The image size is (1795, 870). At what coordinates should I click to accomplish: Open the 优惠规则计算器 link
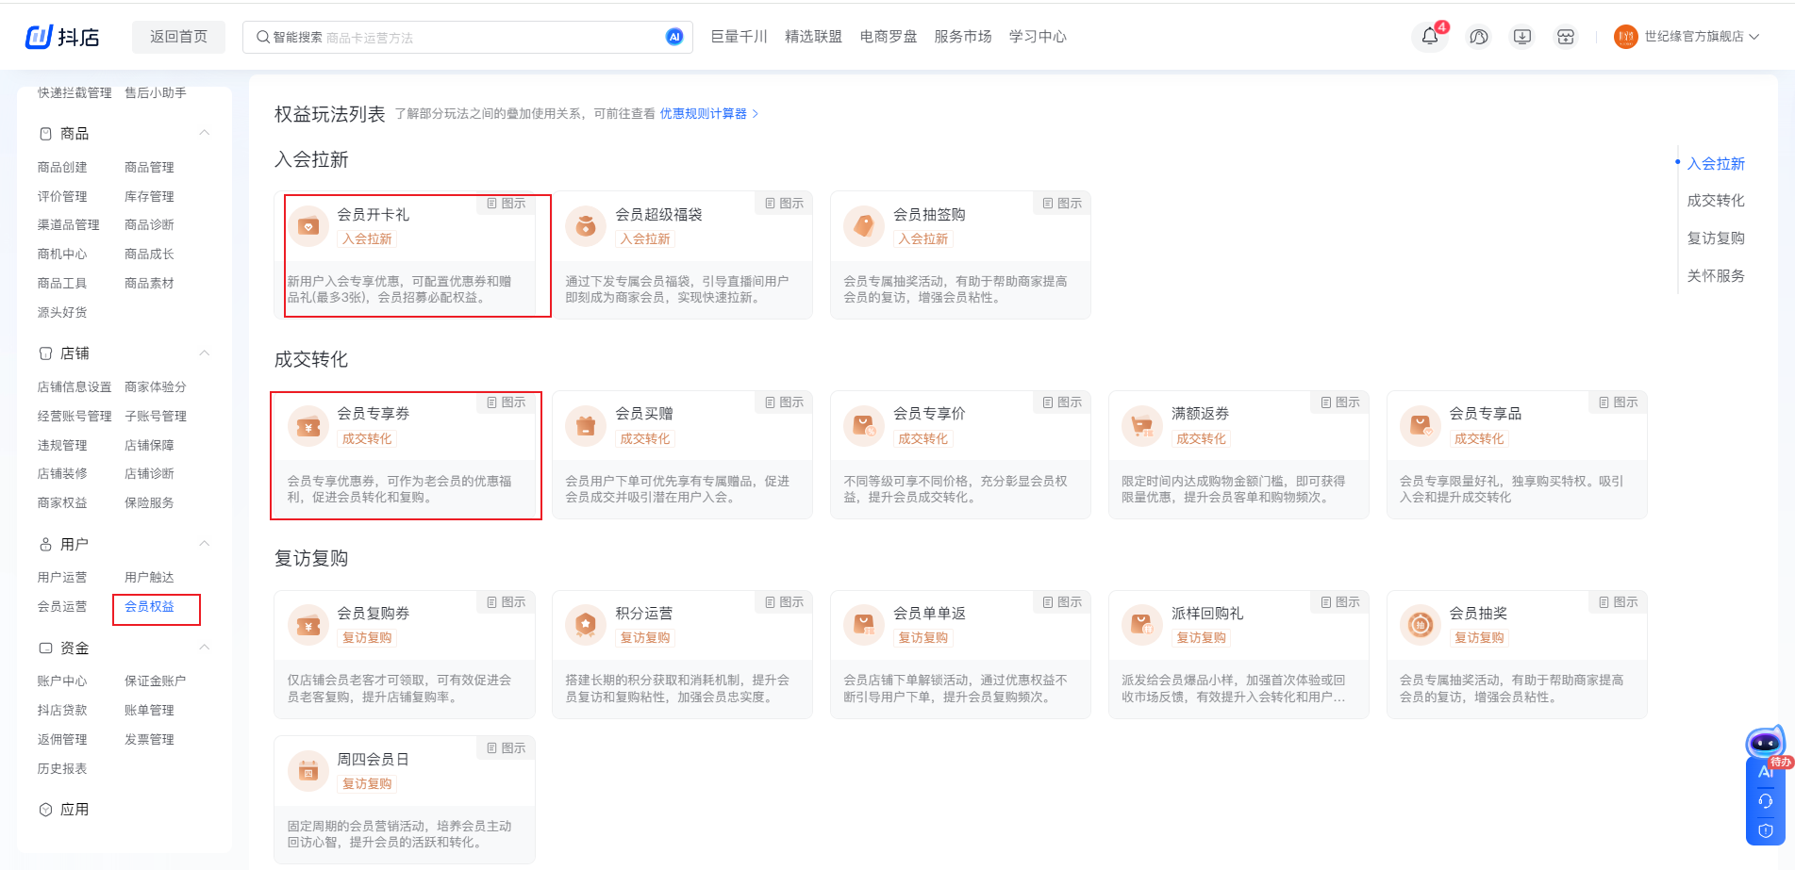click(703, 114)
